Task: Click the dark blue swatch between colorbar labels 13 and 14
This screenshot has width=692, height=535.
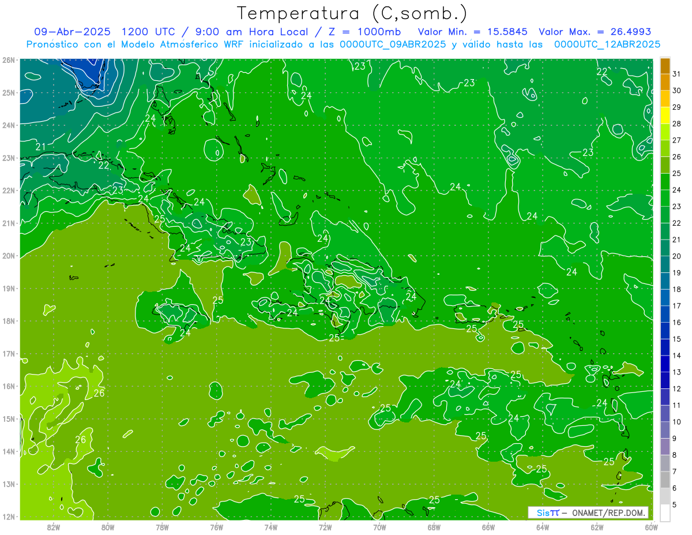Action: pos(665,364)
